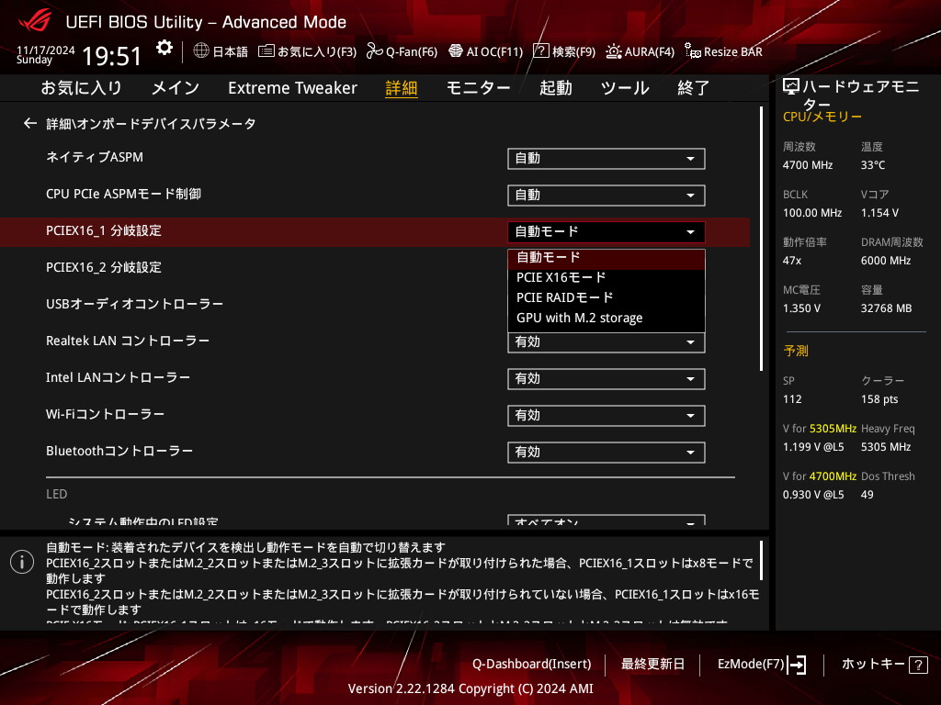Switch to the ツール tab
The width and height of the screenshot is (941, 705).
(x=625, y=88)
